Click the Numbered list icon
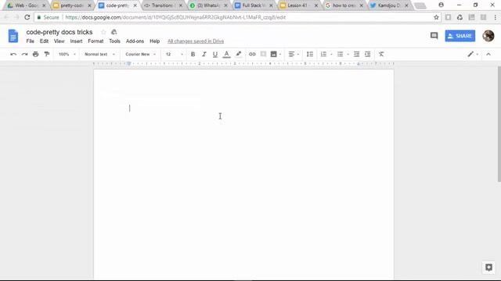This screenshot has height=281, width=501. 323,54
